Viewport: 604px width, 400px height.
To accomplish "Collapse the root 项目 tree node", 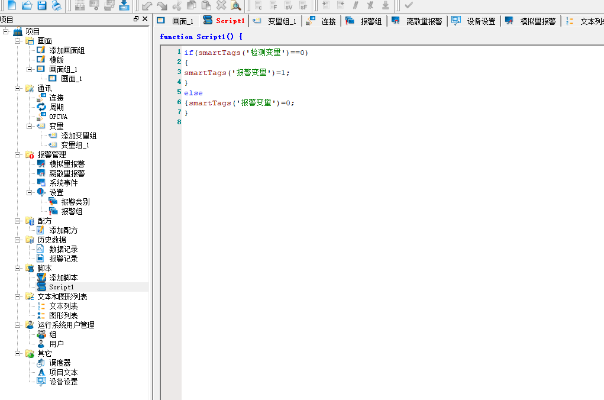I will (x=5, y=31).
